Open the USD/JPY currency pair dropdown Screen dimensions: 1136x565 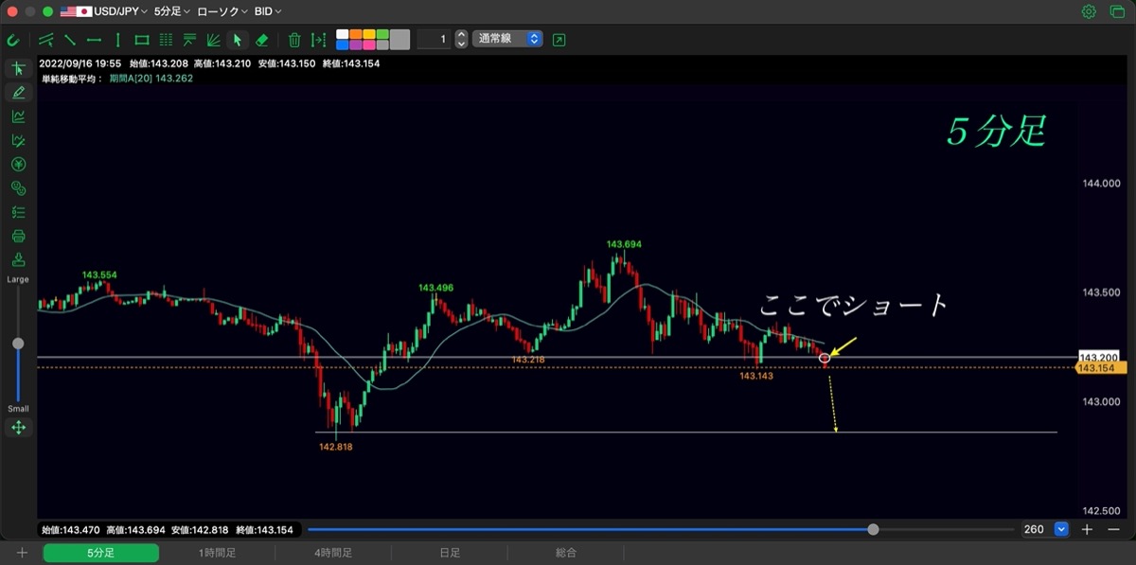(x=102, y=11)
